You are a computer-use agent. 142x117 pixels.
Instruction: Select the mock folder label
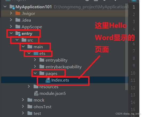pyautogui.click(x=39, y=100)
